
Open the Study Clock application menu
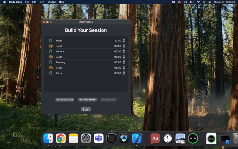15,2
